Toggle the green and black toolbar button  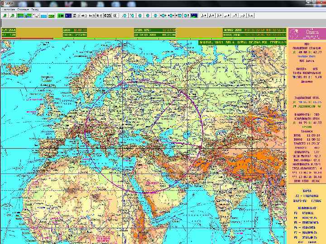[60, 15]
